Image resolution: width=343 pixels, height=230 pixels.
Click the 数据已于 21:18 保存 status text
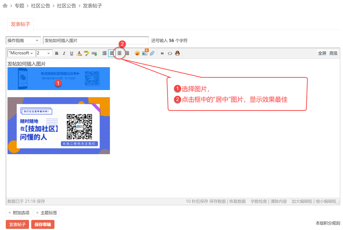click(x=26, y=201)
